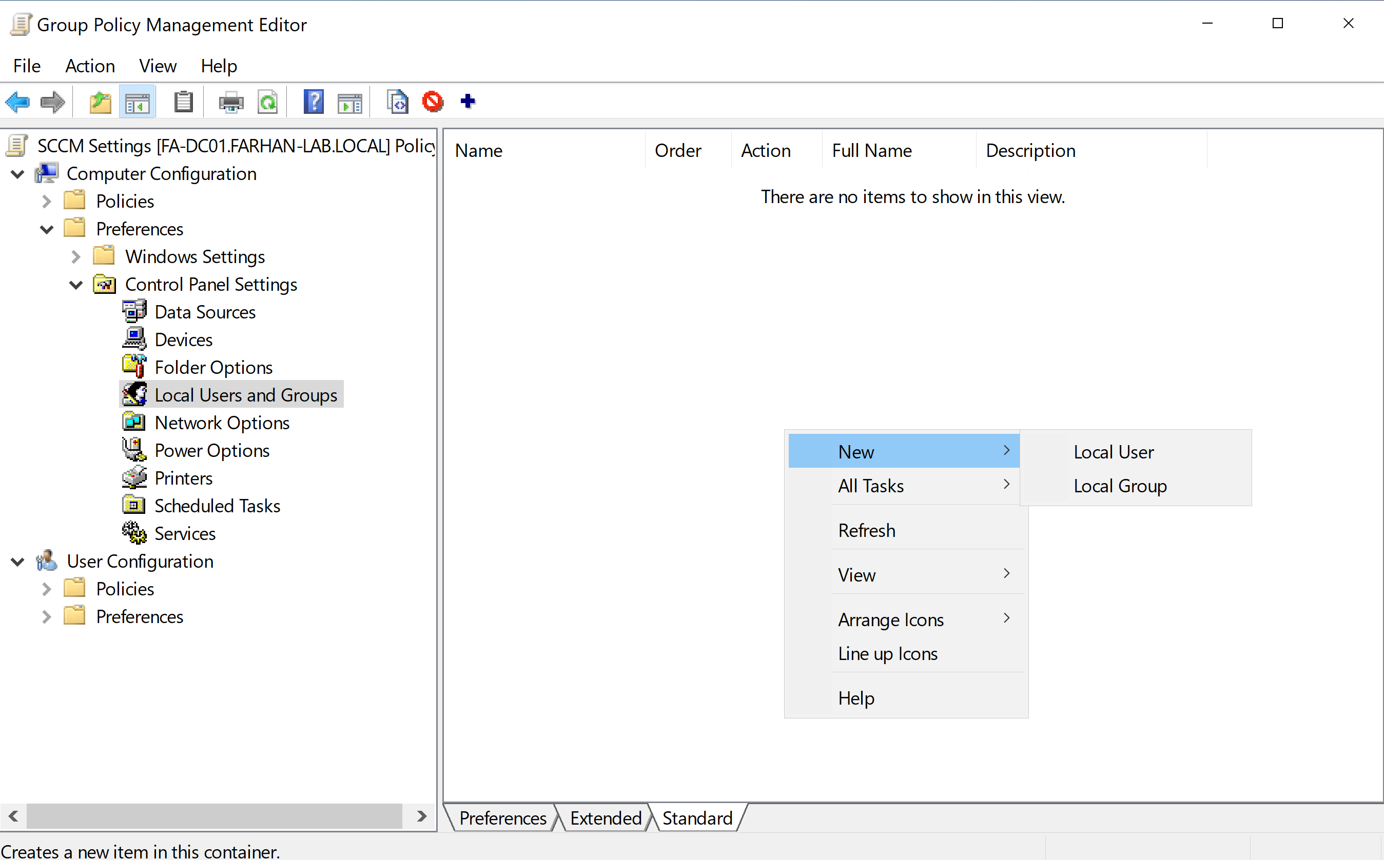Open the Action menu in menu bar
This screenshot has height=860, width=1384.
[x=90, y=66]
